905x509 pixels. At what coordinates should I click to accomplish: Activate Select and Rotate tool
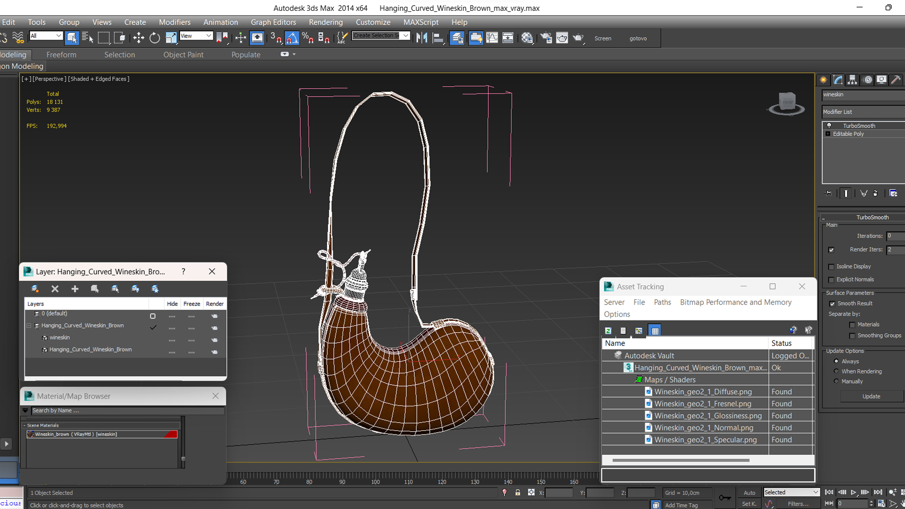coord(155,38)
